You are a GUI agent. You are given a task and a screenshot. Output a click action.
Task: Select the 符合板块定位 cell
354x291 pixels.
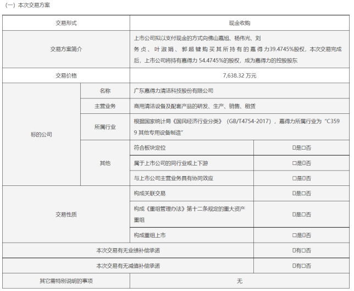tap(192, 148)
